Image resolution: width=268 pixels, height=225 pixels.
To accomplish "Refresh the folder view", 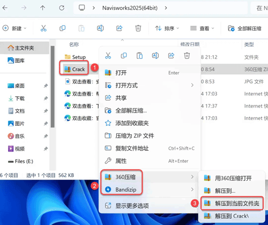I will [x=62, y=8].
